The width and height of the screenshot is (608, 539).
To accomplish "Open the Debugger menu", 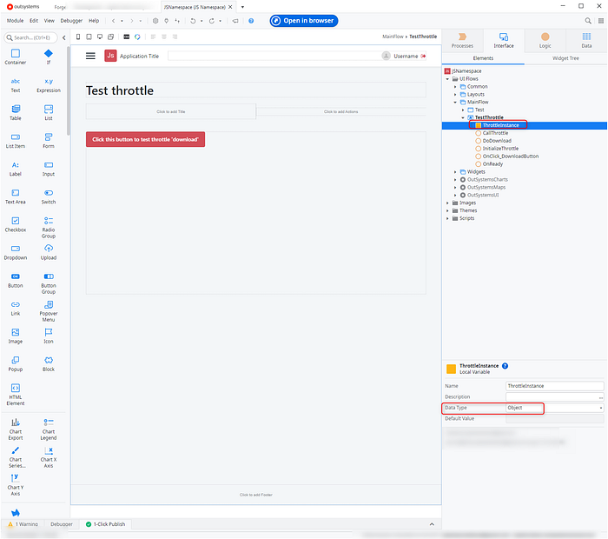I will [x=72, y=20].
